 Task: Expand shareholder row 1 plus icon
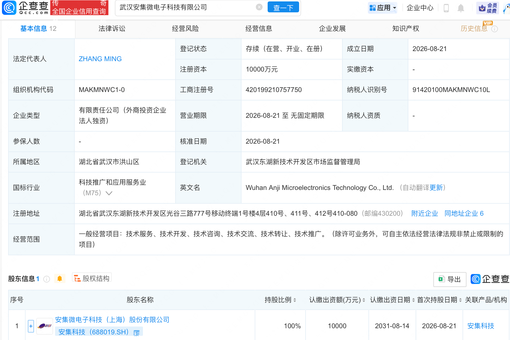coord(31,326)
